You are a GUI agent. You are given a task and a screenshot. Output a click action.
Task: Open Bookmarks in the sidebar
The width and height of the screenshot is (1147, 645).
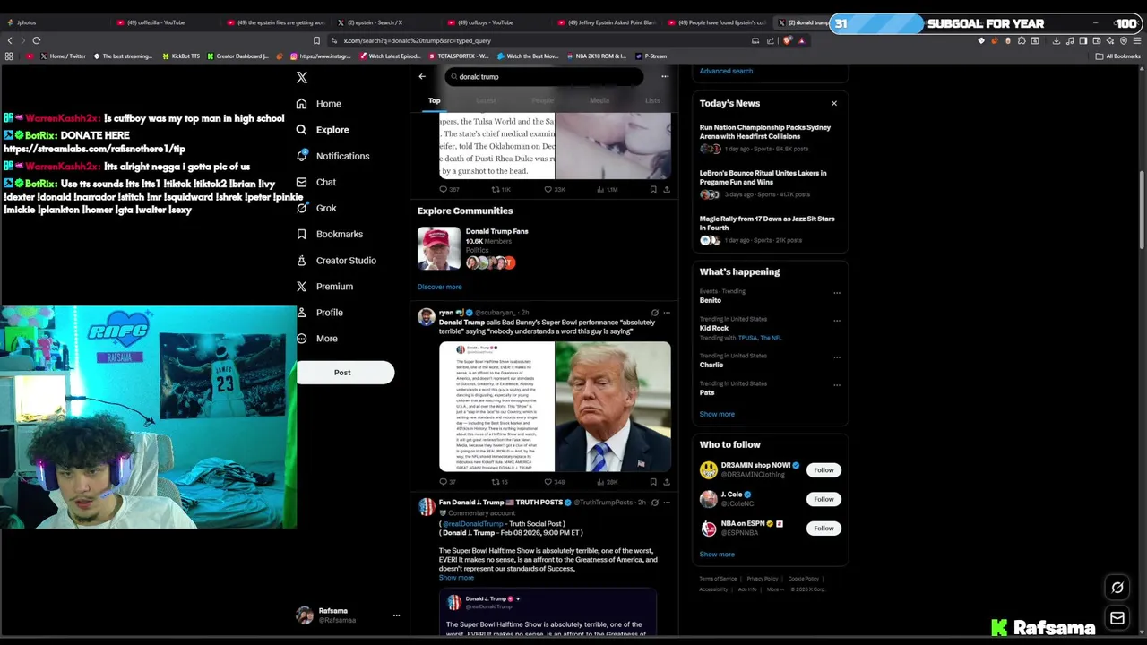pos(329,234)
